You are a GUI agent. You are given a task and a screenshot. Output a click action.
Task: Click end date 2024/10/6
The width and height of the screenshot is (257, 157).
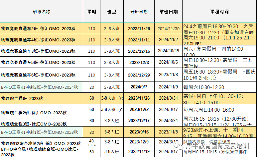coord(168,62)
